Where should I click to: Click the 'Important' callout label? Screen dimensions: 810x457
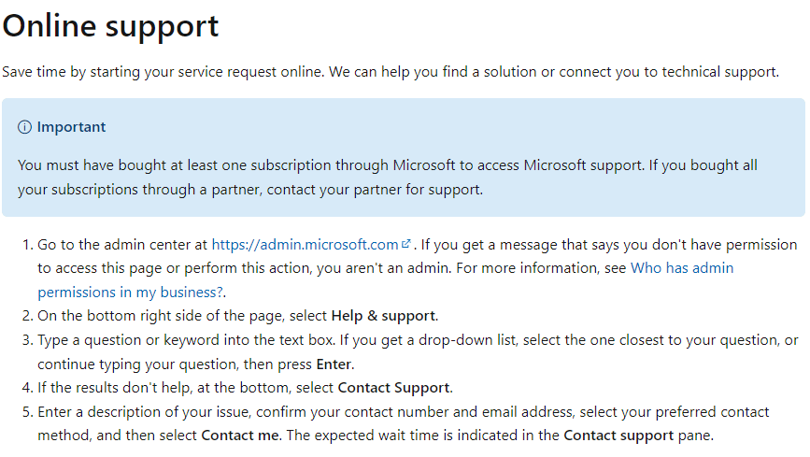pyautogui.click(x=71, y=127)
